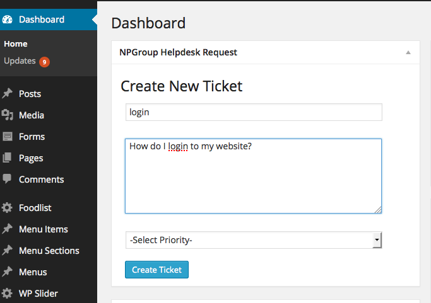Click the Create Ticket button

[x=156, y=270]
